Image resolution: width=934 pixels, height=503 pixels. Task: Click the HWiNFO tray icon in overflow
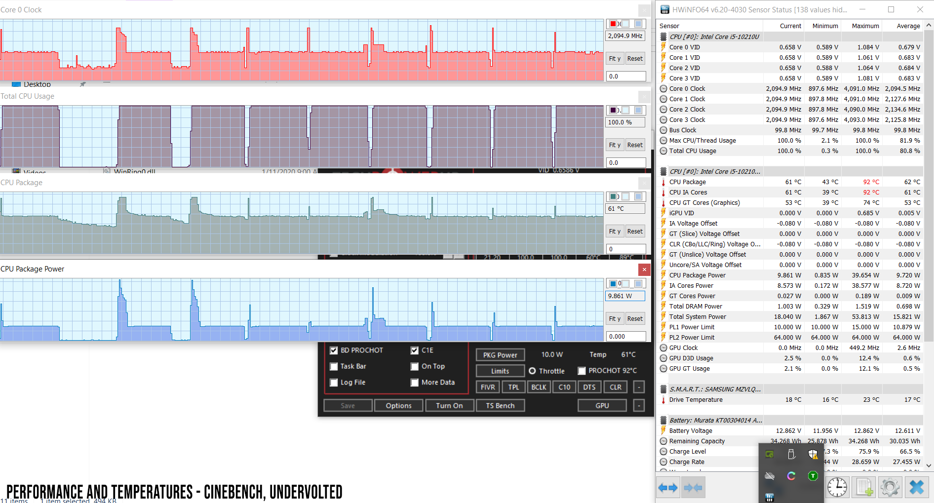(x=770, y=497)
